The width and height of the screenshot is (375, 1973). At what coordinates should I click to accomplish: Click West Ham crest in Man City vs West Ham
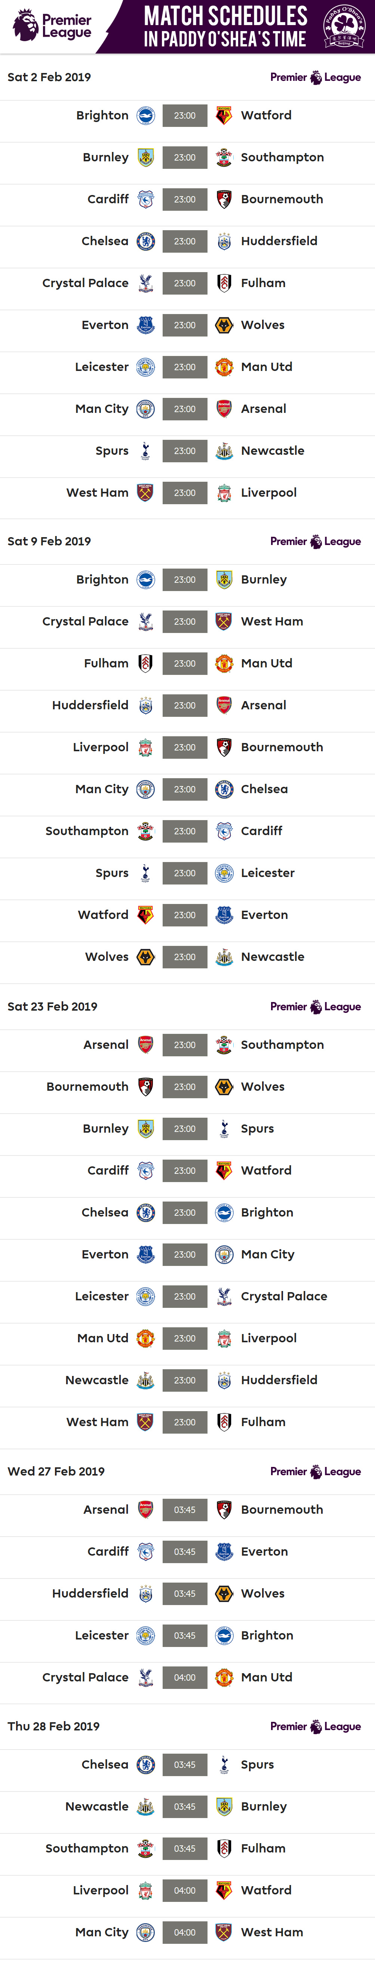pos(224,1932)
